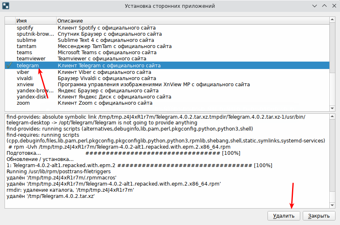Click 'Браузер Vivaldi с официального сайта' description

pyautogui.click(x=107, y=78)
